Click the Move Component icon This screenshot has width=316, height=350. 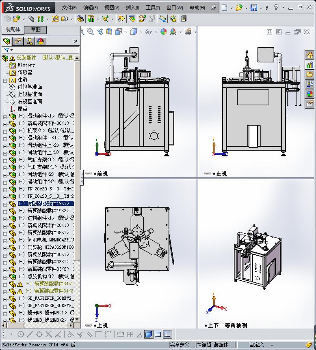click(x=65, y=19)
